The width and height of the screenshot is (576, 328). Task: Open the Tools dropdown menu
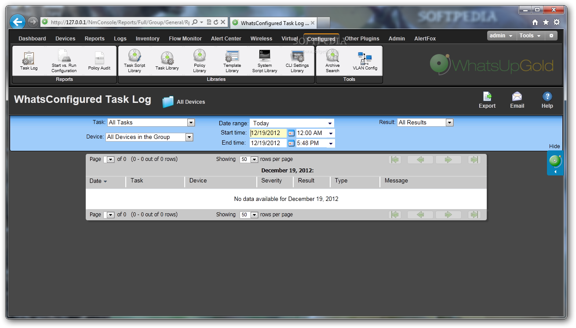point(530,36)
